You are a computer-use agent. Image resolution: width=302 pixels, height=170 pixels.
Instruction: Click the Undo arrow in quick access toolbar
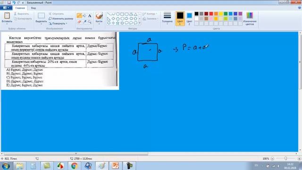tap(14, 2)
